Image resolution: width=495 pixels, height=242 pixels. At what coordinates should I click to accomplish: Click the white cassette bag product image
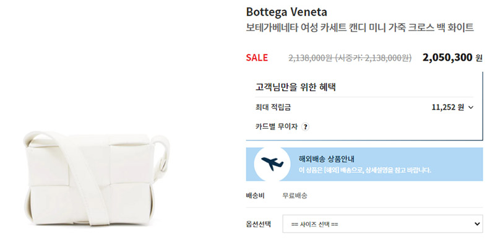(97, 178)
